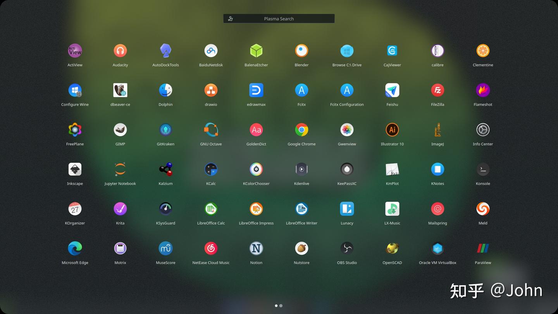Viewport: 558px width, 314px height.
Task: Start Flameshot screenshot tool
Action: tap(483, 90)
